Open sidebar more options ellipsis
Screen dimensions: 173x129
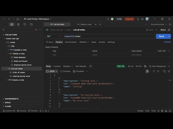[40, 30]
